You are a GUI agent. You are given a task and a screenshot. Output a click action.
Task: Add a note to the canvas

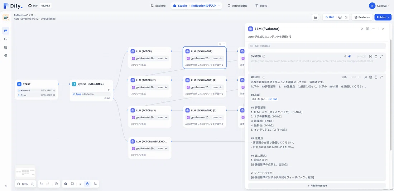(x=72, y=184)
